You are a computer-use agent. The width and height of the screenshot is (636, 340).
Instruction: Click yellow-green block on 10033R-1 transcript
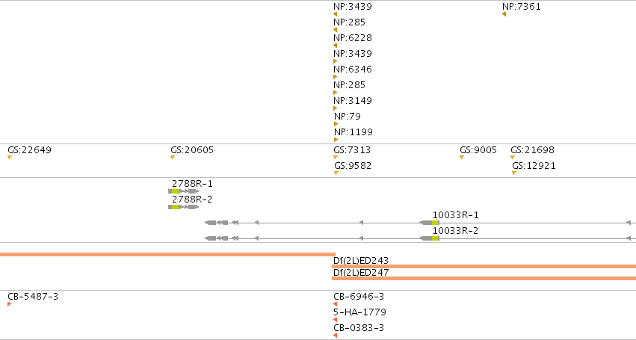[x=435, y=223]
